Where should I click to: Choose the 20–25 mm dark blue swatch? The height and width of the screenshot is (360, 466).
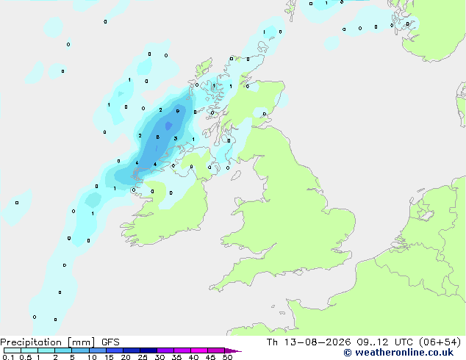132,350
